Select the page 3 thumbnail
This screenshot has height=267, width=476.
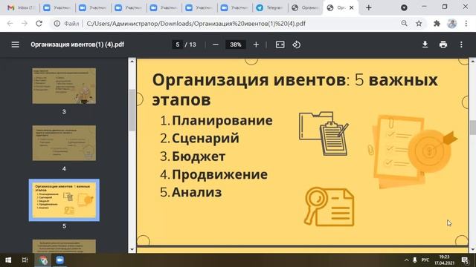(64, 86)
